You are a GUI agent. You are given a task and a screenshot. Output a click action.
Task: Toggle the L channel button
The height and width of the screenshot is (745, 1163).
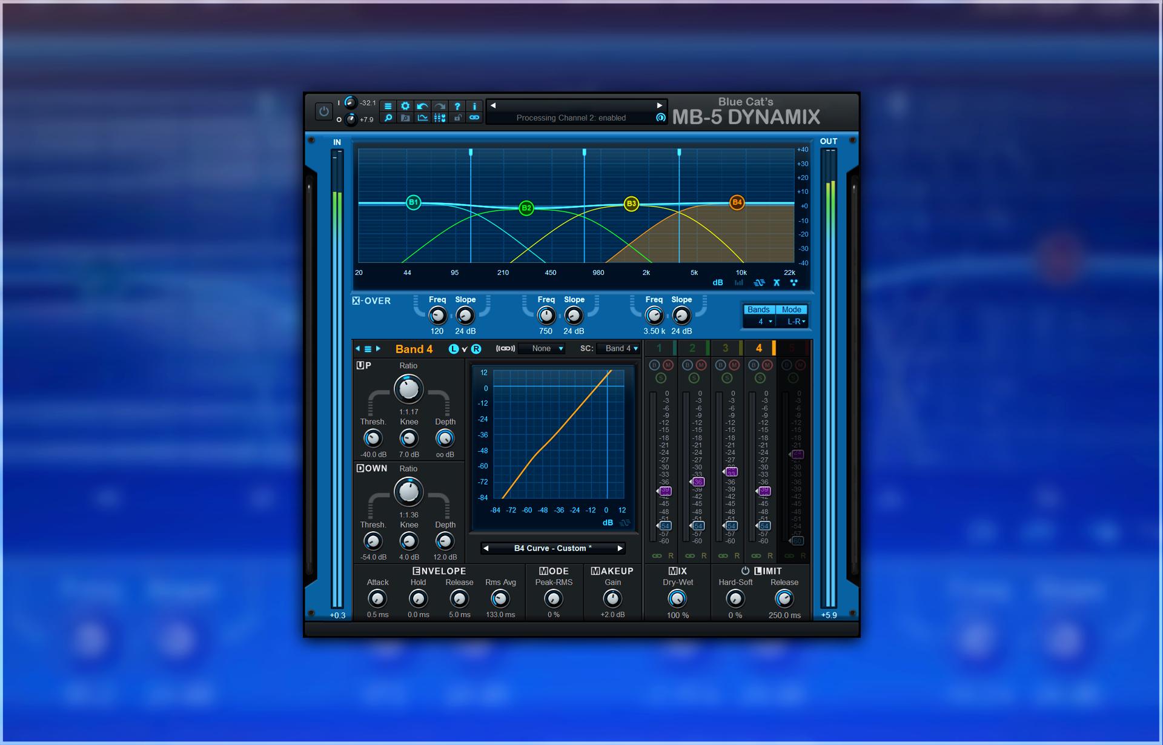point(454,349)
